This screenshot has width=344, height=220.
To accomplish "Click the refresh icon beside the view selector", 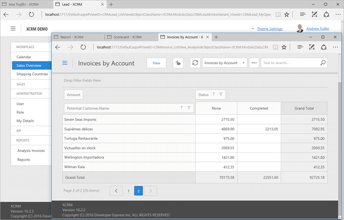I will (x=195, y=63).
